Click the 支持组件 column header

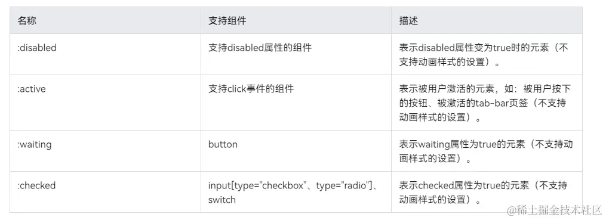tap(227, 21)
